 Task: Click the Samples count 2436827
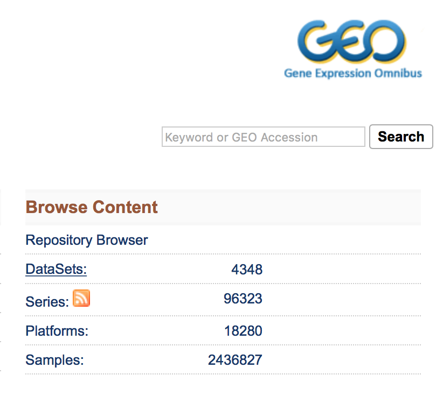pos(235,360)
